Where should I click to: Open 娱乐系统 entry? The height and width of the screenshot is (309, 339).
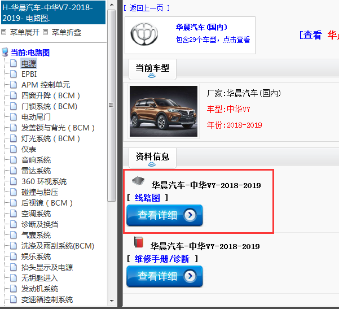pyautogui.click(x=36, y=256)
